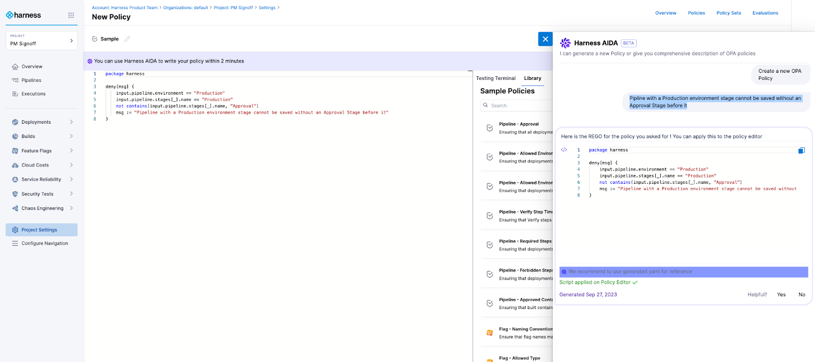This screenshot has width=815, height=362.
Task: Click the Harness logo
Action: pyautogui.click(x=23, y=15)
